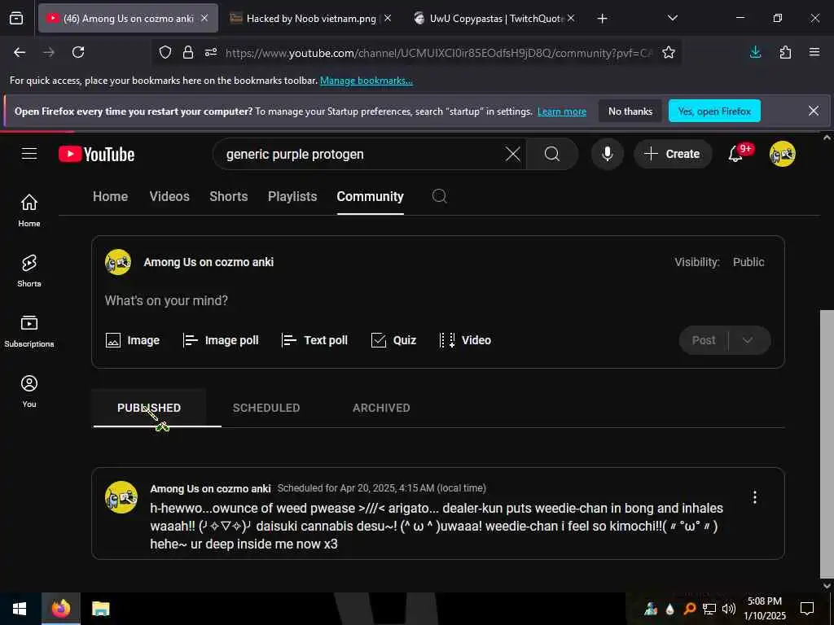Open the Firefox application menu
834x625 pixels.
[x=814, y=52]
